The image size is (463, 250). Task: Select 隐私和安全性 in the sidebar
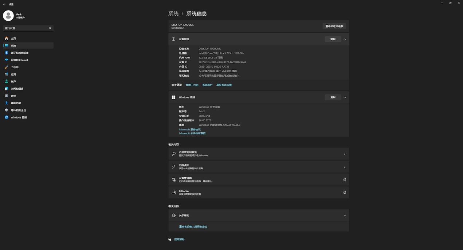point(18,110)
